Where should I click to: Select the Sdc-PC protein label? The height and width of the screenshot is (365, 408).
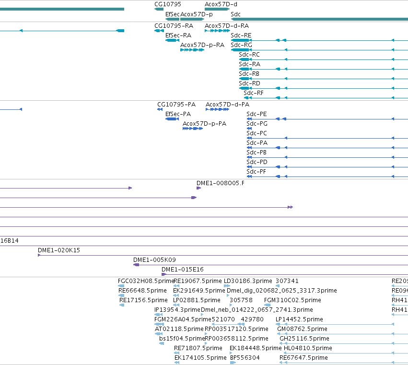point(256,133)
